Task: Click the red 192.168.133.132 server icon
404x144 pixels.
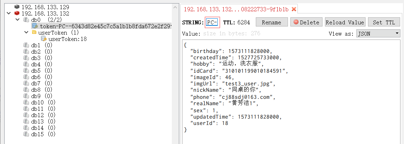Action: pos(17,13)
